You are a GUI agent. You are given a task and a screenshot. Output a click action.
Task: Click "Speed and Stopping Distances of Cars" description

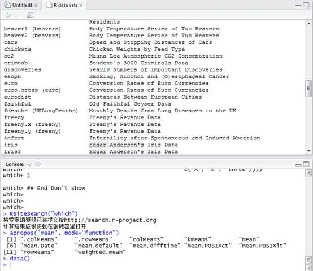click(150, 42)
